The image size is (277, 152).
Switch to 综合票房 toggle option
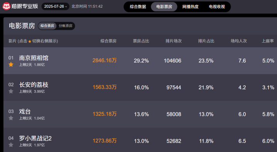tap(47, 26)
